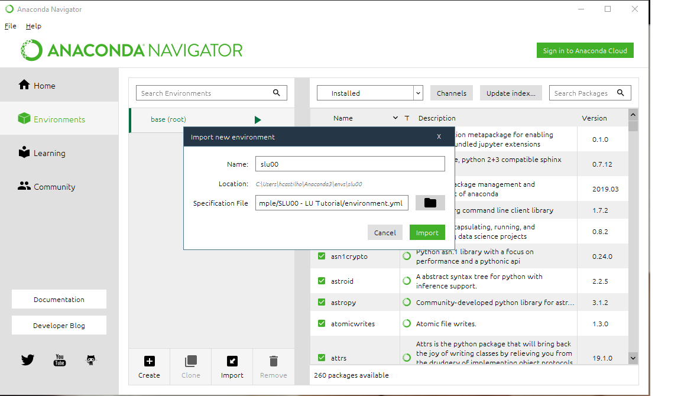Click the package list scrollbar thumb

[633, 126]
